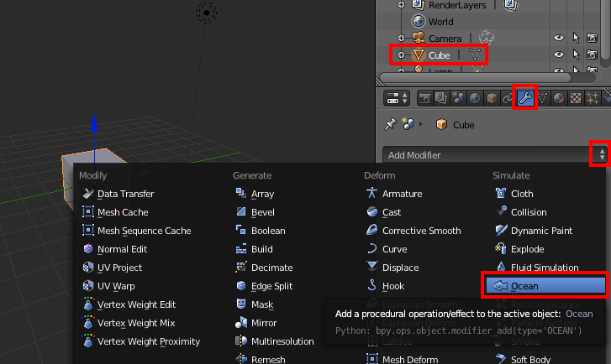
Task: Choose the Displace modifier
Action: (x=400, y=268)
